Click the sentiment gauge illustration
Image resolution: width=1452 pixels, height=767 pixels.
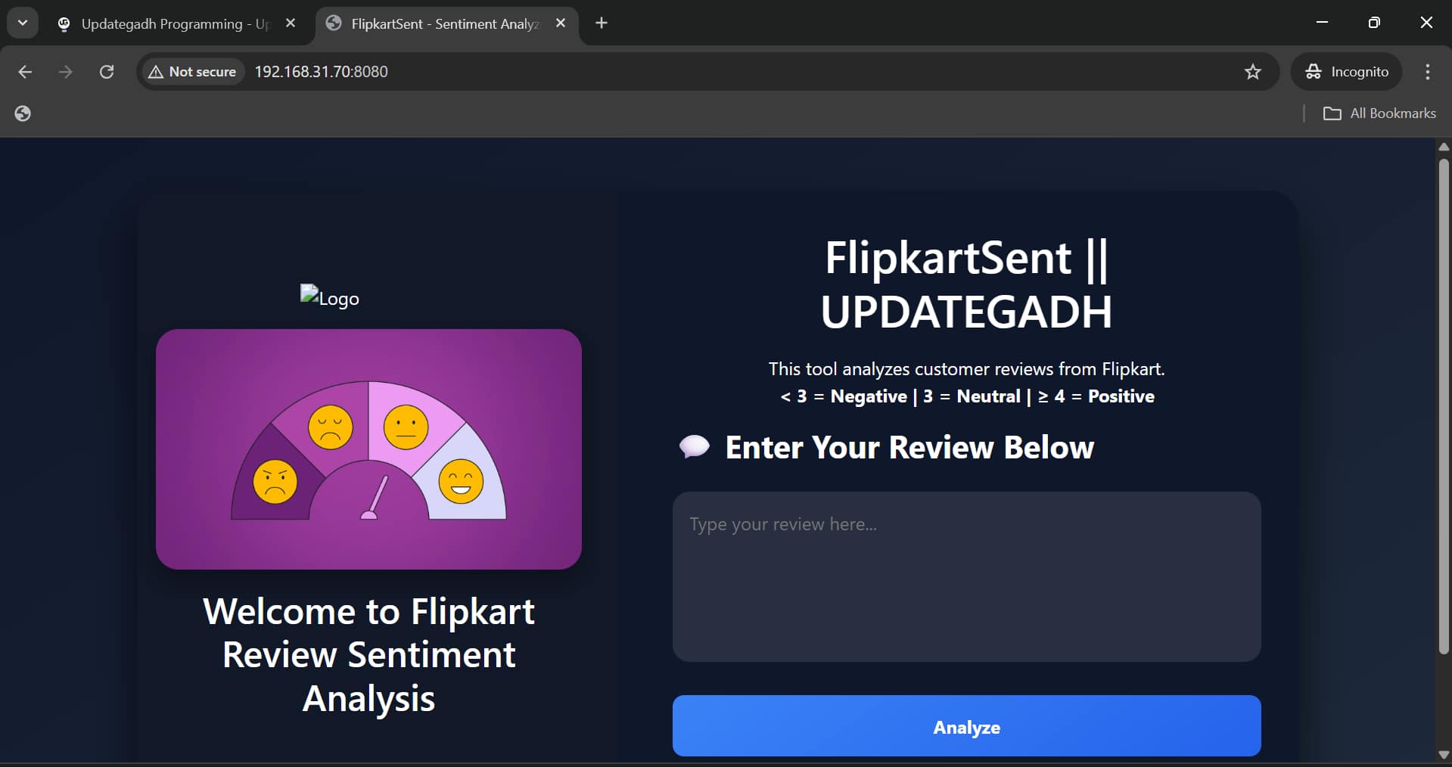point(368,449)
